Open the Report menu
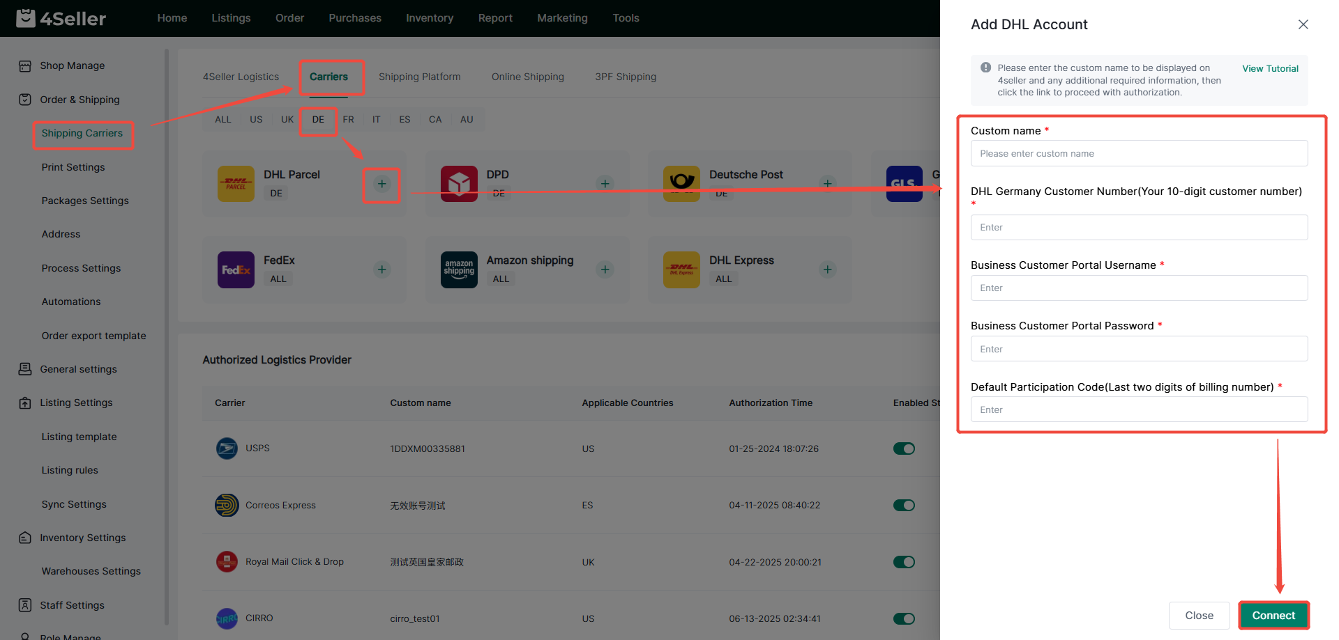Viewport: 1339px width, 640px height. tap(495, 18)
